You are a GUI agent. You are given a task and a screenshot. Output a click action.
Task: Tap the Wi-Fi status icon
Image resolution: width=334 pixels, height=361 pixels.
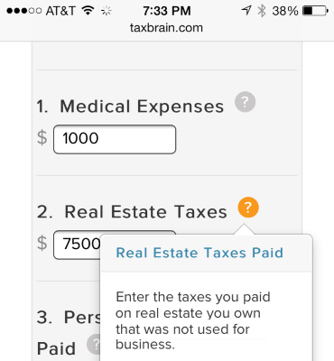[x=88, y=11]
